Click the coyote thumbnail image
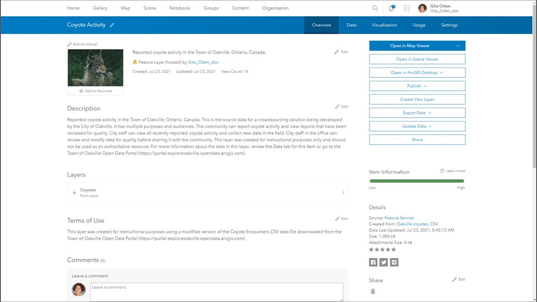Image resolution: width=537 pixels, height=302 pixels. [95, 68]
